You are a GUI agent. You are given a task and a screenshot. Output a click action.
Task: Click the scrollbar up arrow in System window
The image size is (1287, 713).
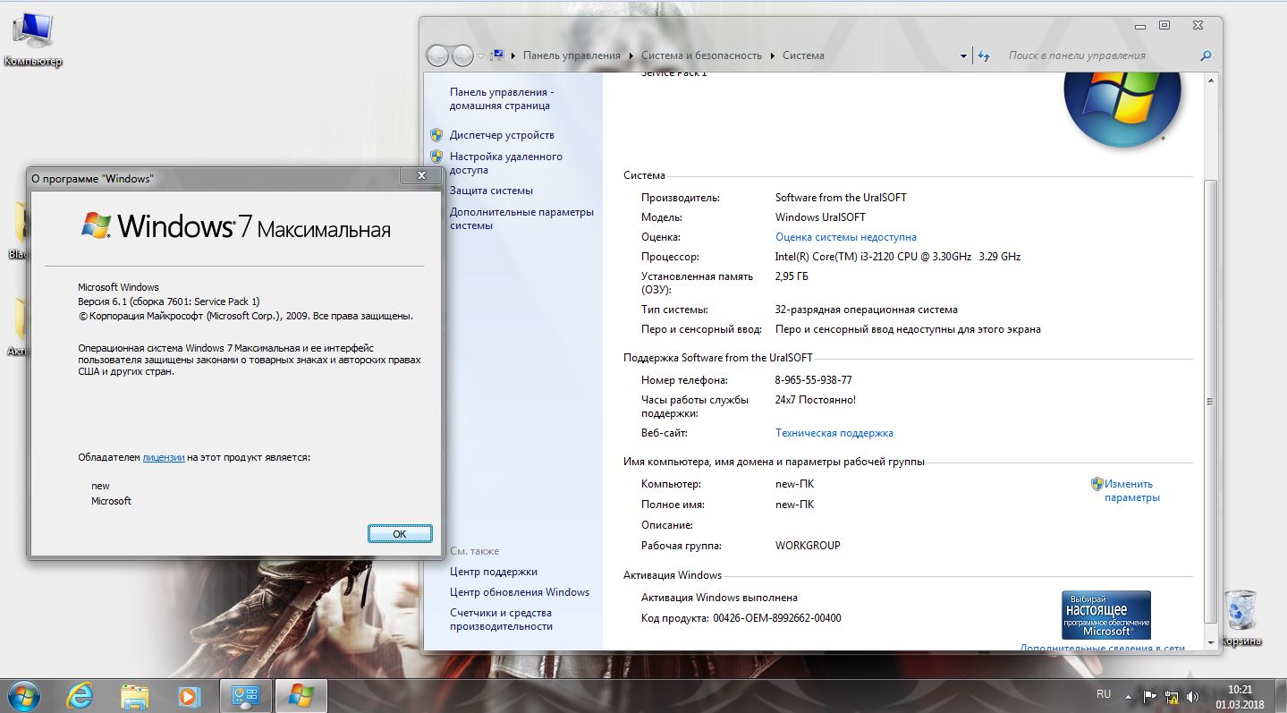coord(1210,81)
